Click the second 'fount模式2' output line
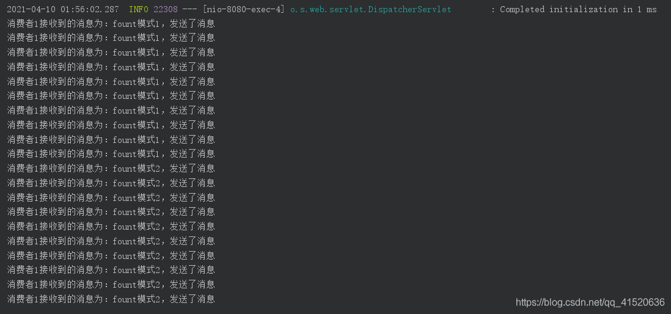This screenshot has height=314, width=671. (x=111, y=183)
